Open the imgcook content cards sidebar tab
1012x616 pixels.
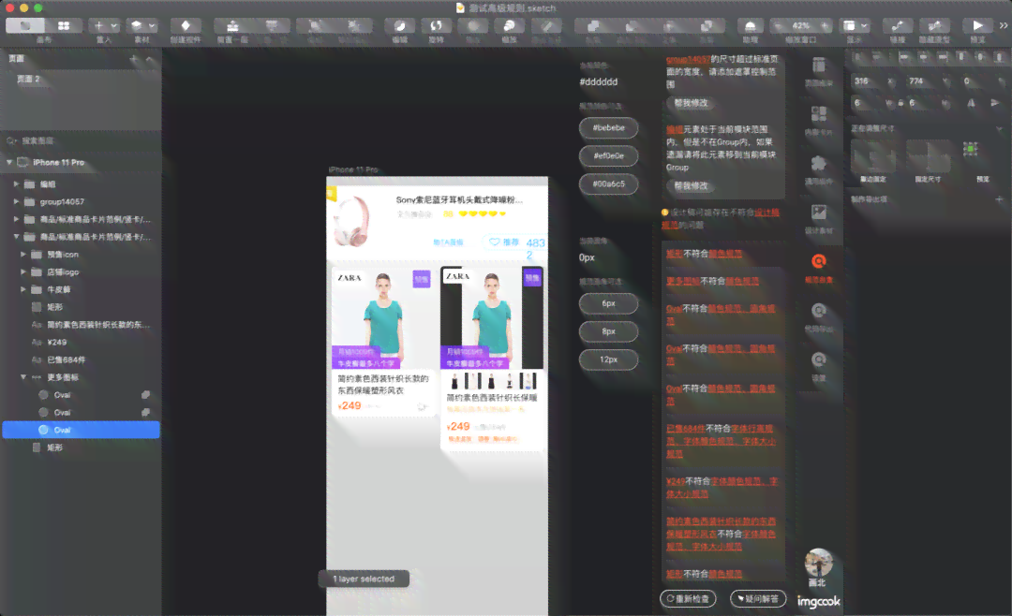[x=819, y=120]
